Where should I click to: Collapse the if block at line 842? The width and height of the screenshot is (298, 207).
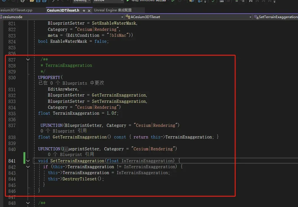(28, 167)
